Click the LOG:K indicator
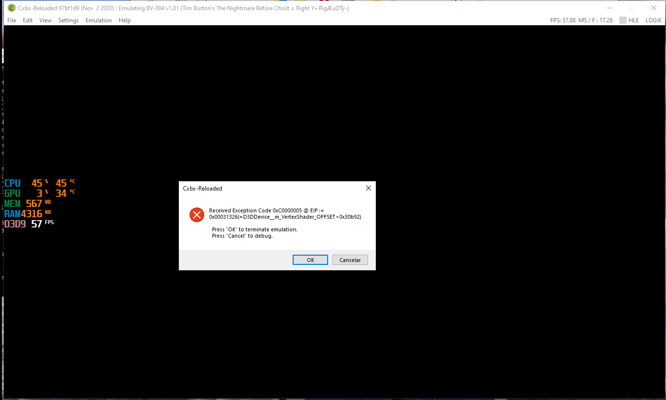Screen dimensions: 666x400 (653, 20)
